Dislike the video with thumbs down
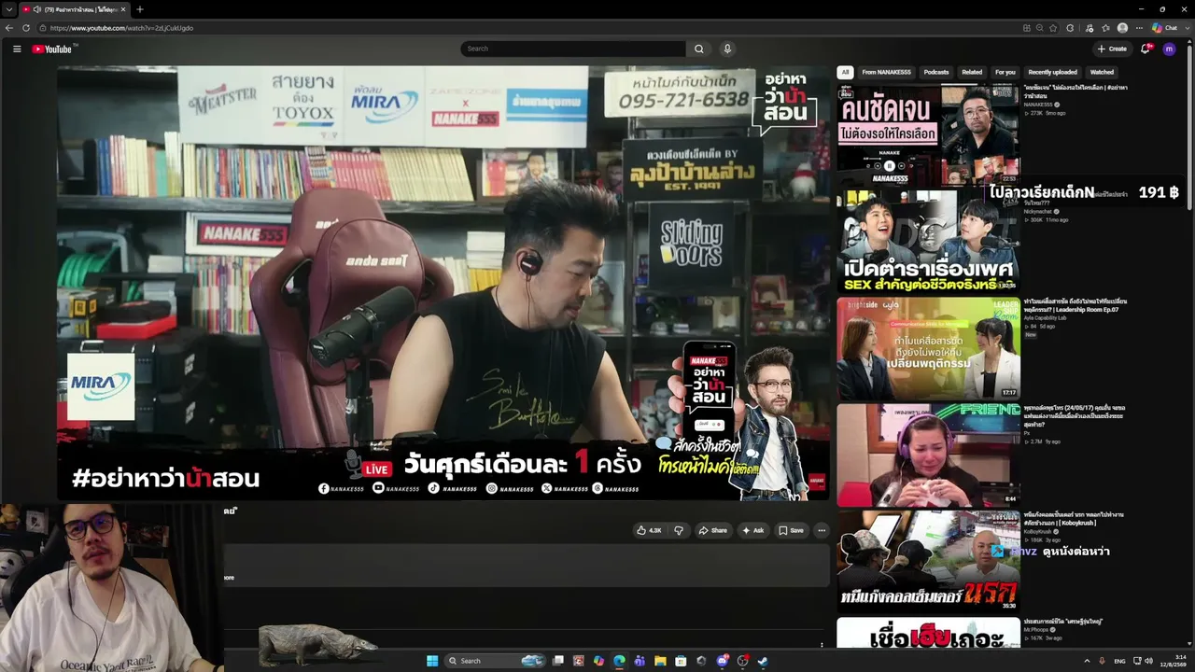This screenshot has width=1195, height=672. tap(679, 530)
